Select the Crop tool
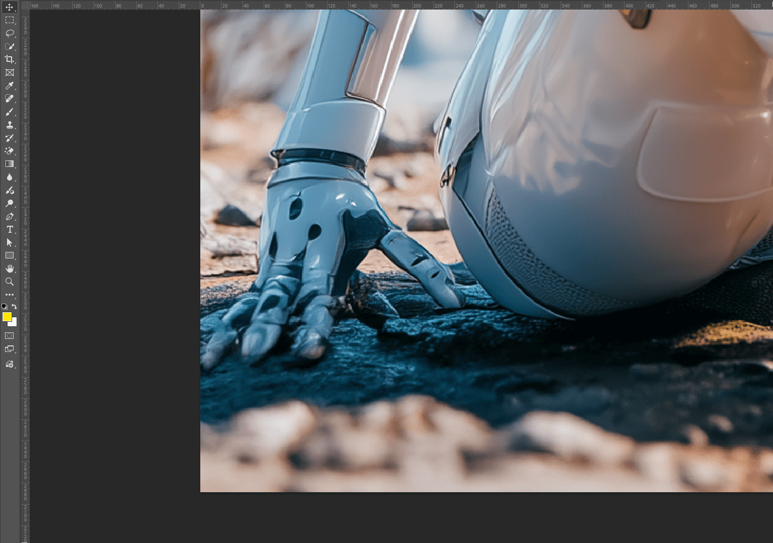773x543 pixels. [x=9, y=59]
